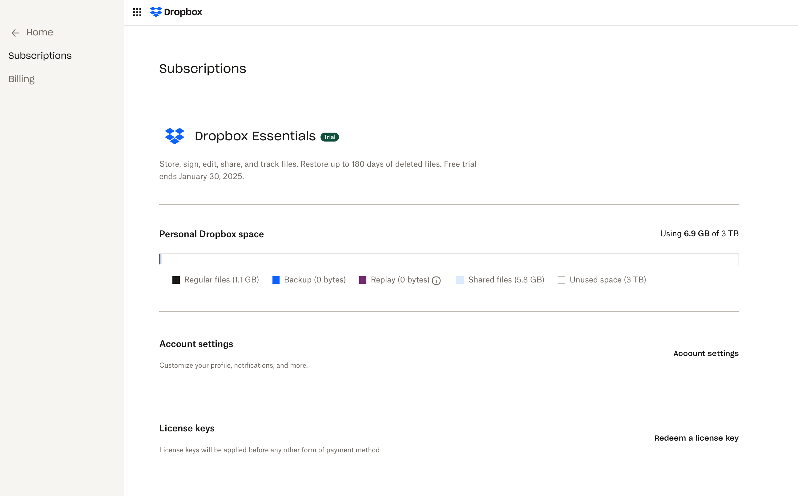The height and width of the screenshot is (496, 798).
Task: Open the Billing section
Action: [22, 79]
